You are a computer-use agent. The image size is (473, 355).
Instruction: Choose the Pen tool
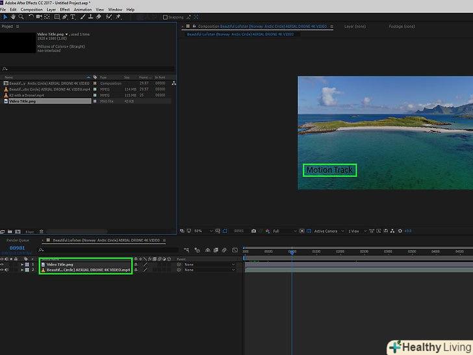(x=64, y=17)
